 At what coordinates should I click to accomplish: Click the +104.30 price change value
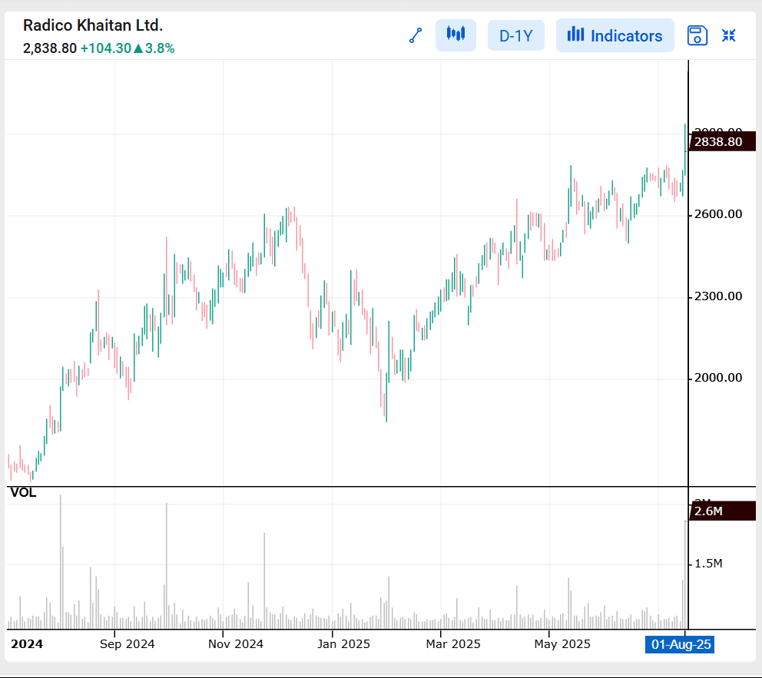click(105, 48)
